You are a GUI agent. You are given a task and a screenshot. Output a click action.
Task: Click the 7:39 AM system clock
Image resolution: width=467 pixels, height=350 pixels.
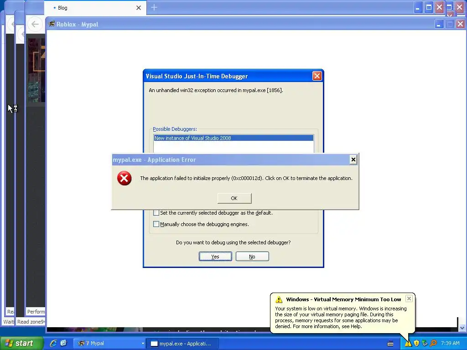pyautogui.click(x=450, y=344)
